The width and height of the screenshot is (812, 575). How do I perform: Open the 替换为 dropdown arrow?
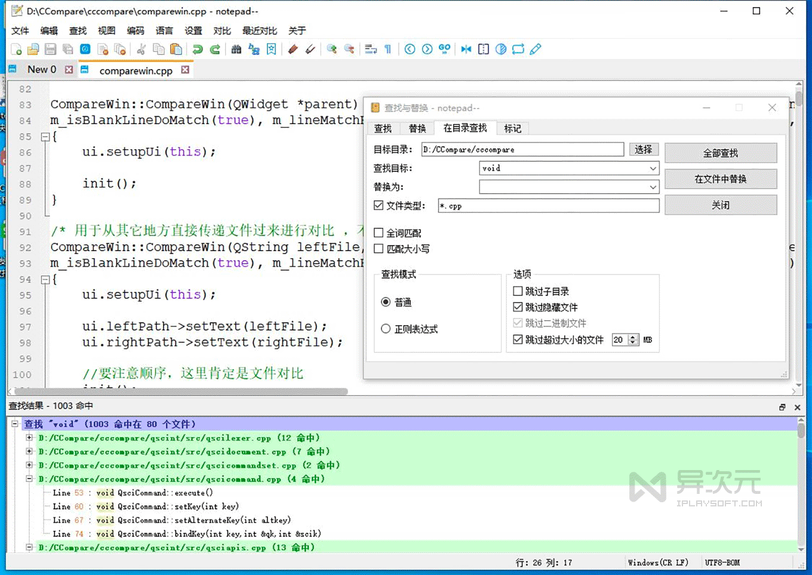[653, 187]
